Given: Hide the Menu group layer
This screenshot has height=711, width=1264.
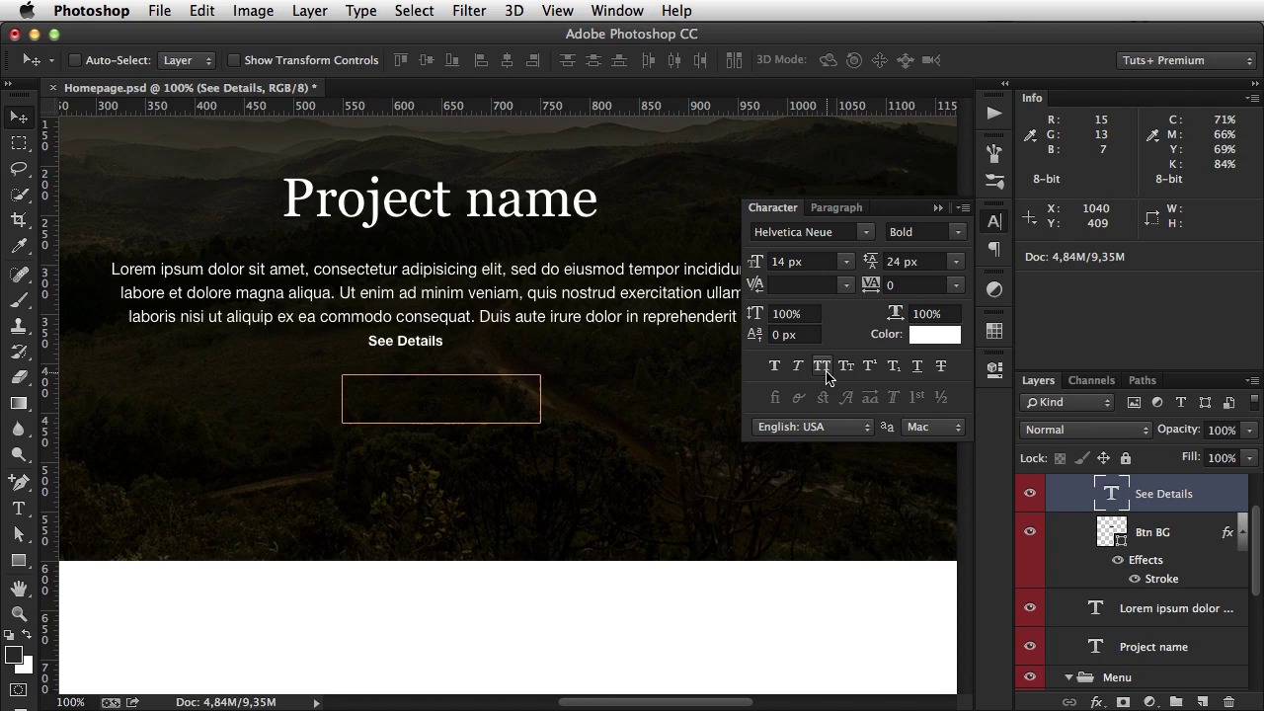Looking at the screenshot, I should click(x=1030, y=676).
